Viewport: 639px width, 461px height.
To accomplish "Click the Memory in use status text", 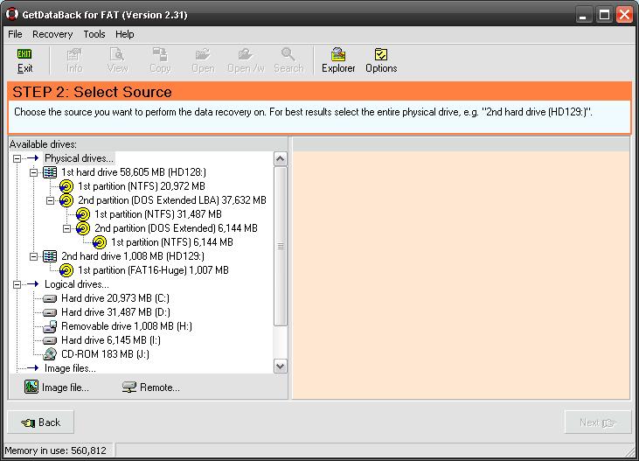I will (55, 451).
